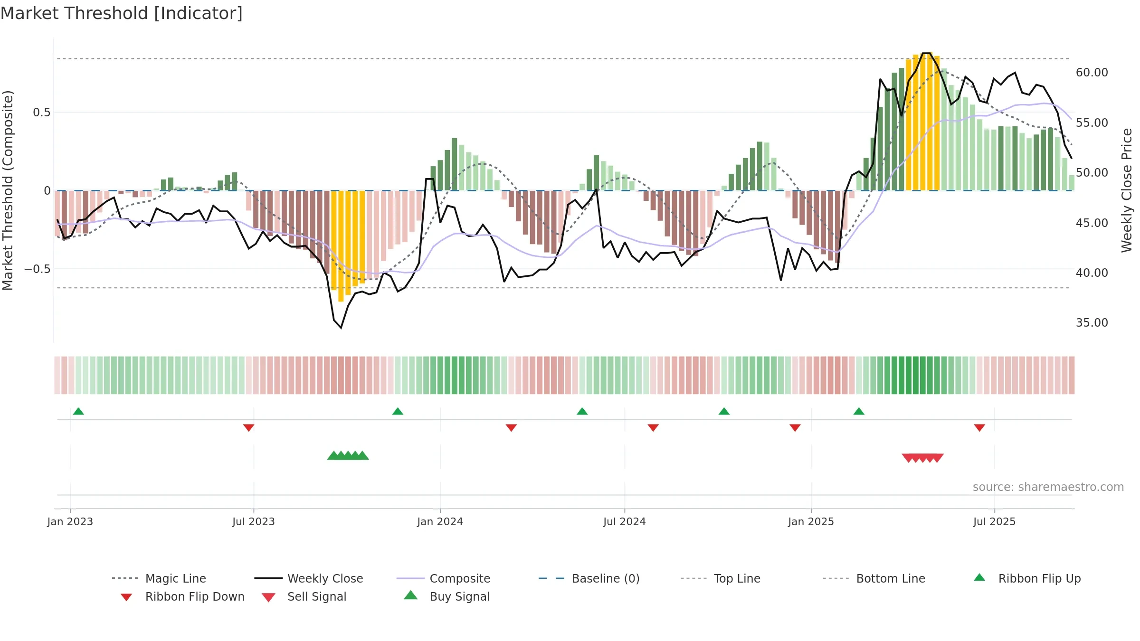
Task: Click the Market Threshold [Indicator] chart title
Action: point(122,13)
